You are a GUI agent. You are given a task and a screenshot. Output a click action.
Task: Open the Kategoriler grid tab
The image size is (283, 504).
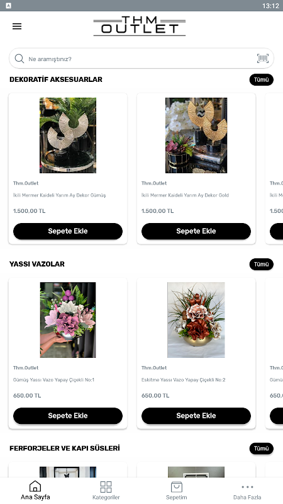click(106, 491)
